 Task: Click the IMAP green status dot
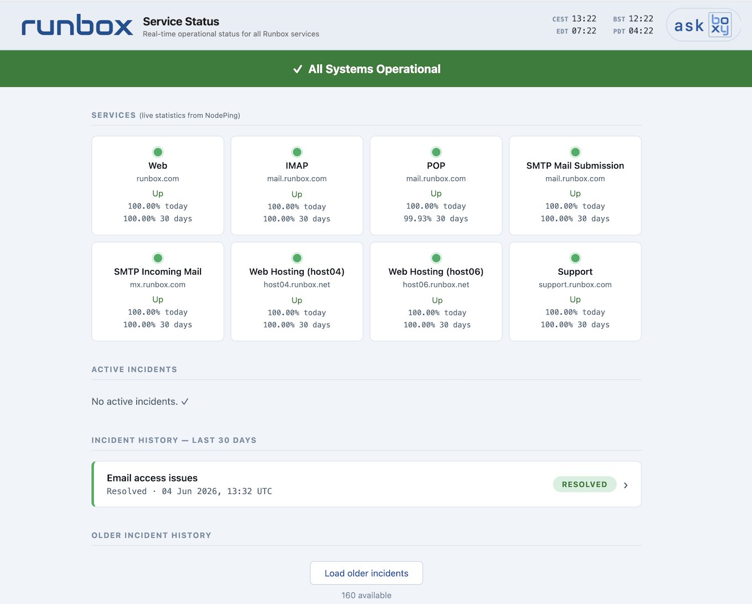[x=297, y=152]
